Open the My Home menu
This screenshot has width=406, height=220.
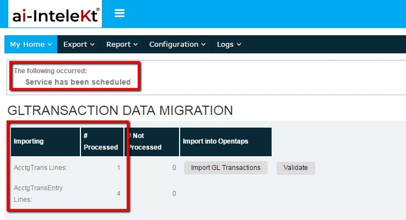pyautogui.click(x=31, y=45)
